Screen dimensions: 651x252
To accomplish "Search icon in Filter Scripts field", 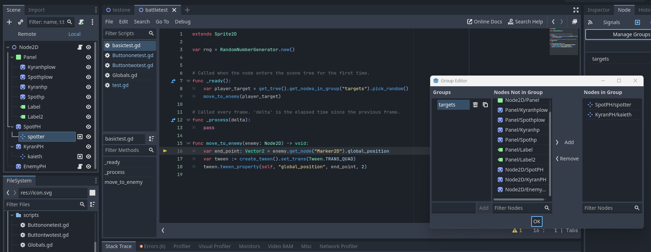I will click(x=151, y=33).
